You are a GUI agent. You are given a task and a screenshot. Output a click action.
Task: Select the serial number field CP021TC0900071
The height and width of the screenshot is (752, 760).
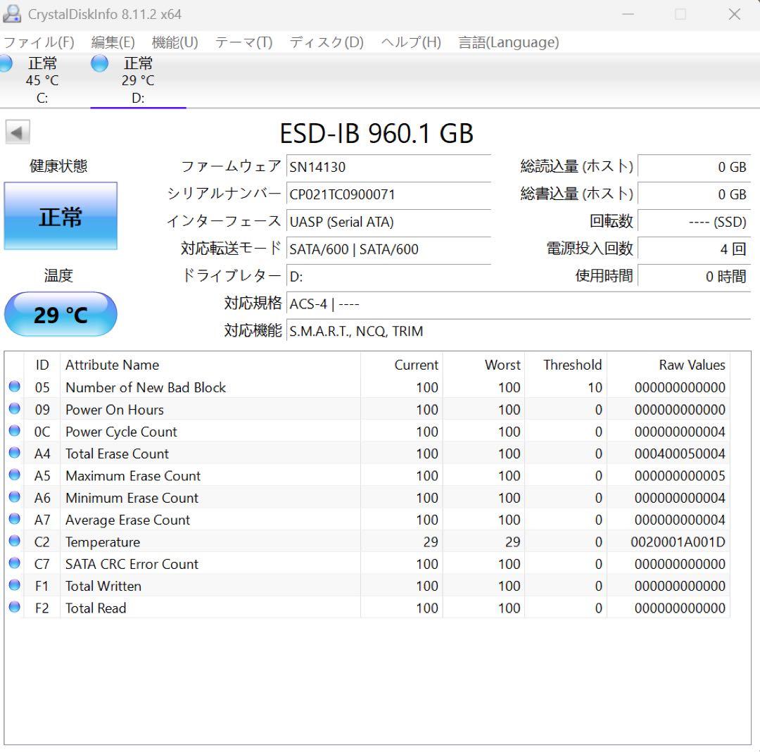(389, 195)
